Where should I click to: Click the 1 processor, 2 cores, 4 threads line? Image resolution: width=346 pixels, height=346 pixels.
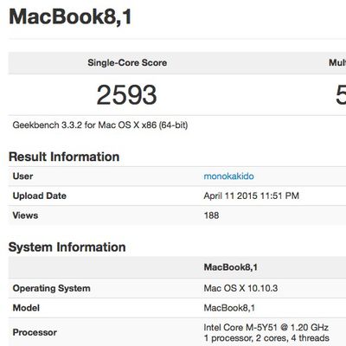(266, 338)
